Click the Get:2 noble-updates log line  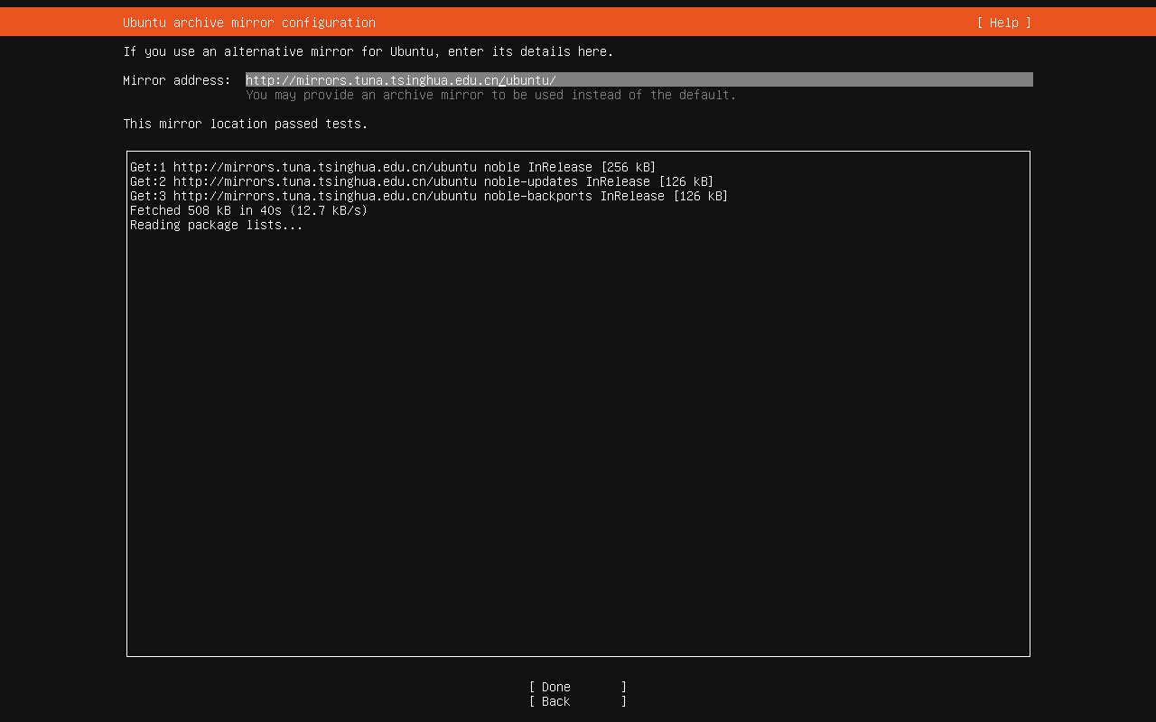pyautogui.click(x=422, y=181)
